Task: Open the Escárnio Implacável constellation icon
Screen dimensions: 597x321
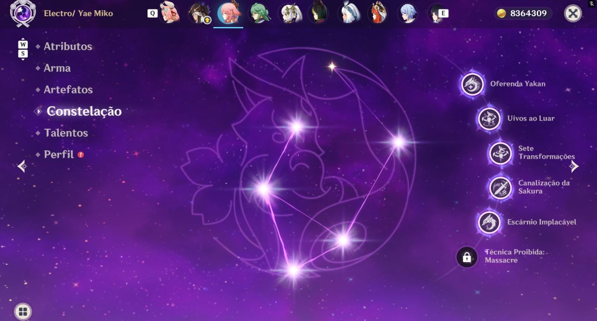Action: pos(490,222)
